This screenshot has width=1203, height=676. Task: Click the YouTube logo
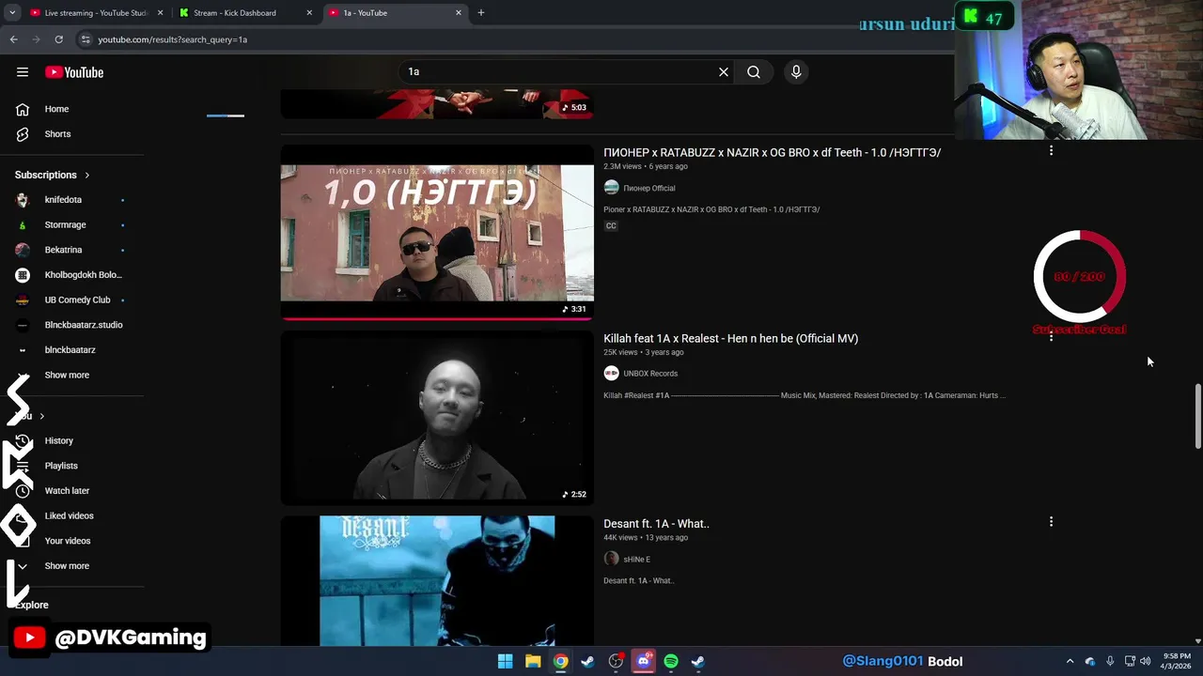pyautogui.click(x=74, y=72)
